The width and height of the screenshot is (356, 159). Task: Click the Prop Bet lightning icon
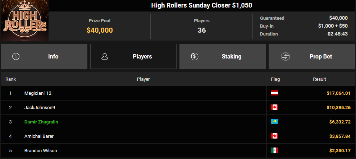[x=286, y=56]
